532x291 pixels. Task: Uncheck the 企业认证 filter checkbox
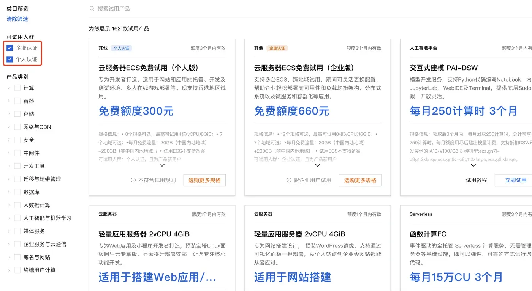point(9,47)
